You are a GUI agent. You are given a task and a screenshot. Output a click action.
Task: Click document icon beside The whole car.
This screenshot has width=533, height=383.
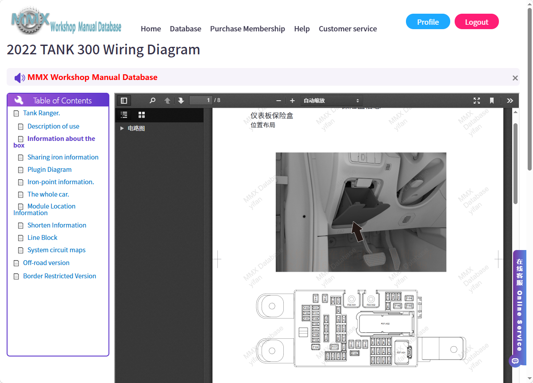point(21,195)
